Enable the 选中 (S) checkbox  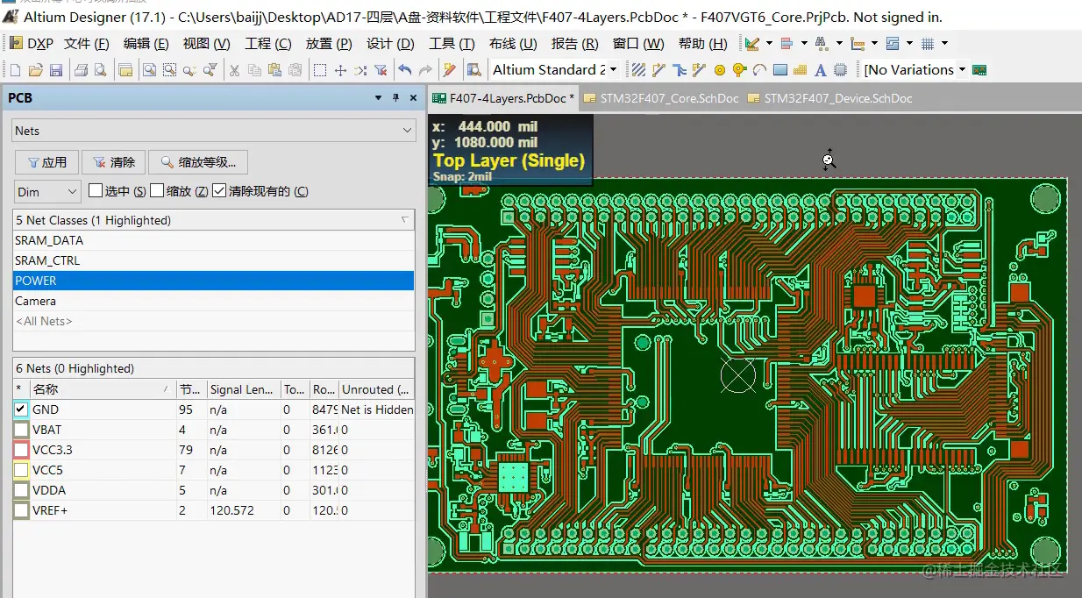pyautogui.click(x=96, y=191)
